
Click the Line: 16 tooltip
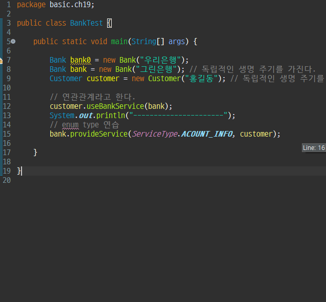pyautogui.click(x=314, y=148)
